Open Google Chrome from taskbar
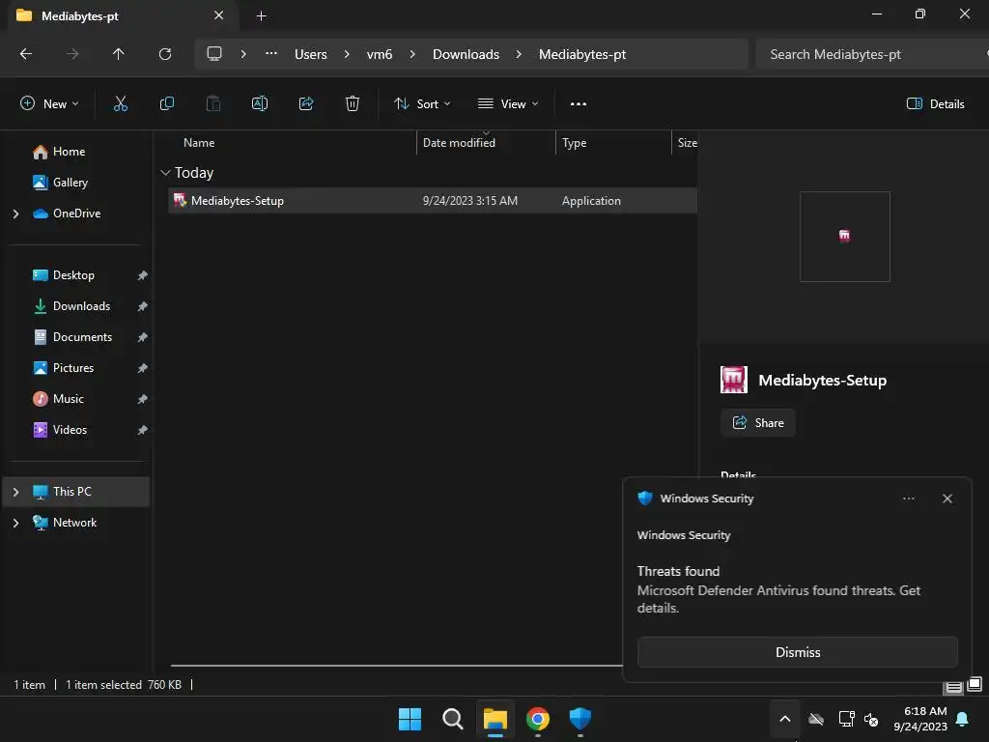Screen dimensions: 989x742 [x=538, y=719]
